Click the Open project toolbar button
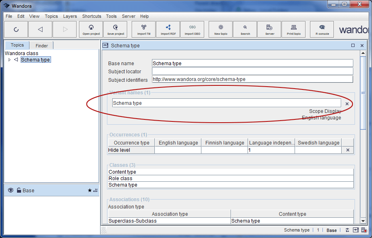The image size is (372, 238). click(x=91, y=30)
